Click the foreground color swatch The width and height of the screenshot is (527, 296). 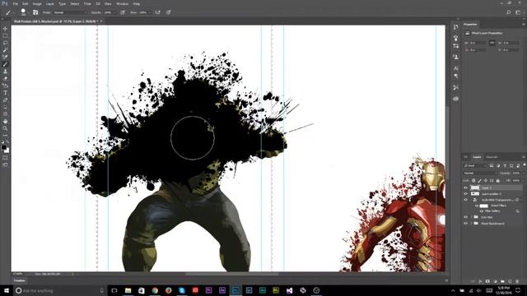click(x=3, y=147)
